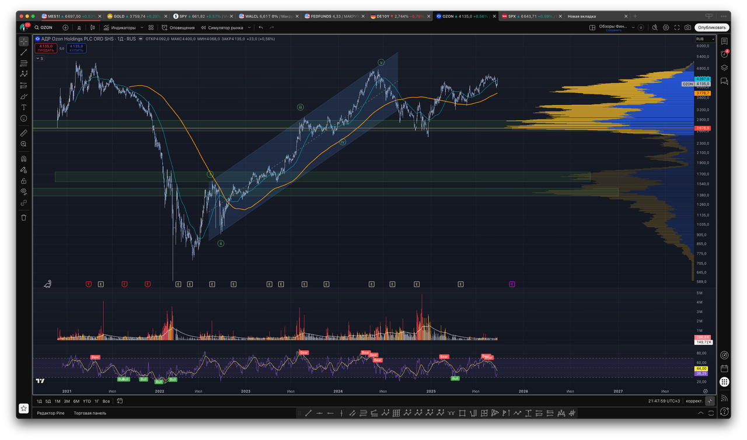Open the alerts panel in right sidebar
The height and width of the screenshot is (440, 747).
pos(724,54)
